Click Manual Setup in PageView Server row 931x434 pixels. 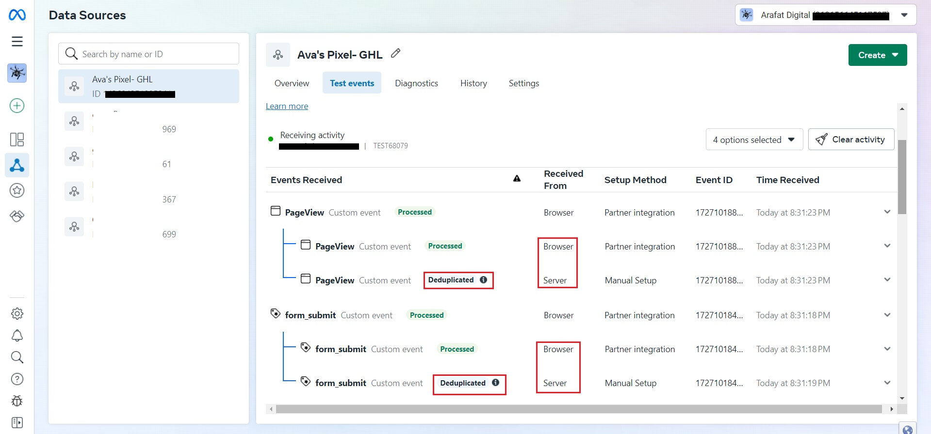pyautogui.click(x=631, y=280)
